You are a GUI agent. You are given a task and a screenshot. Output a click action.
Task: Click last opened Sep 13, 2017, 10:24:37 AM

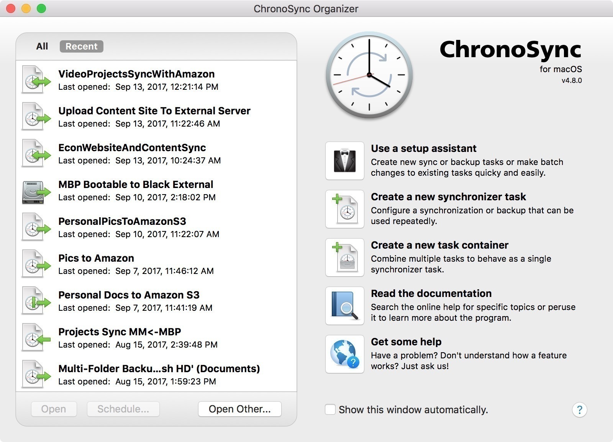pos(139,161)
